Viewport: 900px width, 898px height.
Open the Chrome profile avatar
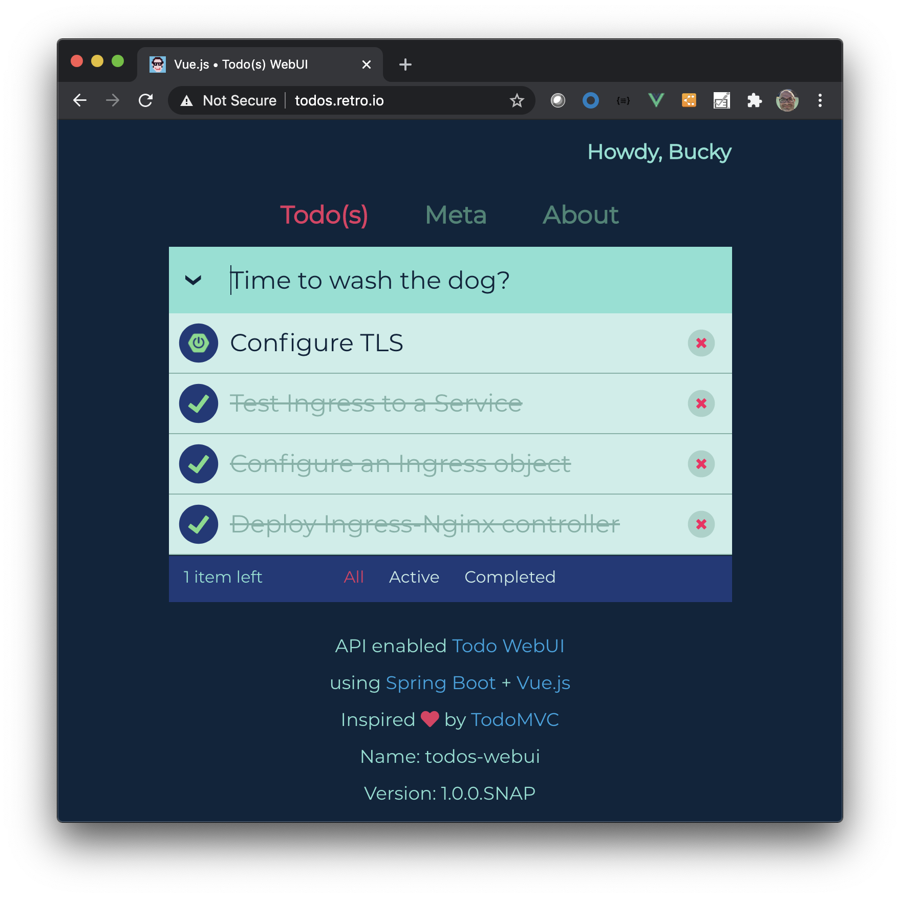click(787, 100)
